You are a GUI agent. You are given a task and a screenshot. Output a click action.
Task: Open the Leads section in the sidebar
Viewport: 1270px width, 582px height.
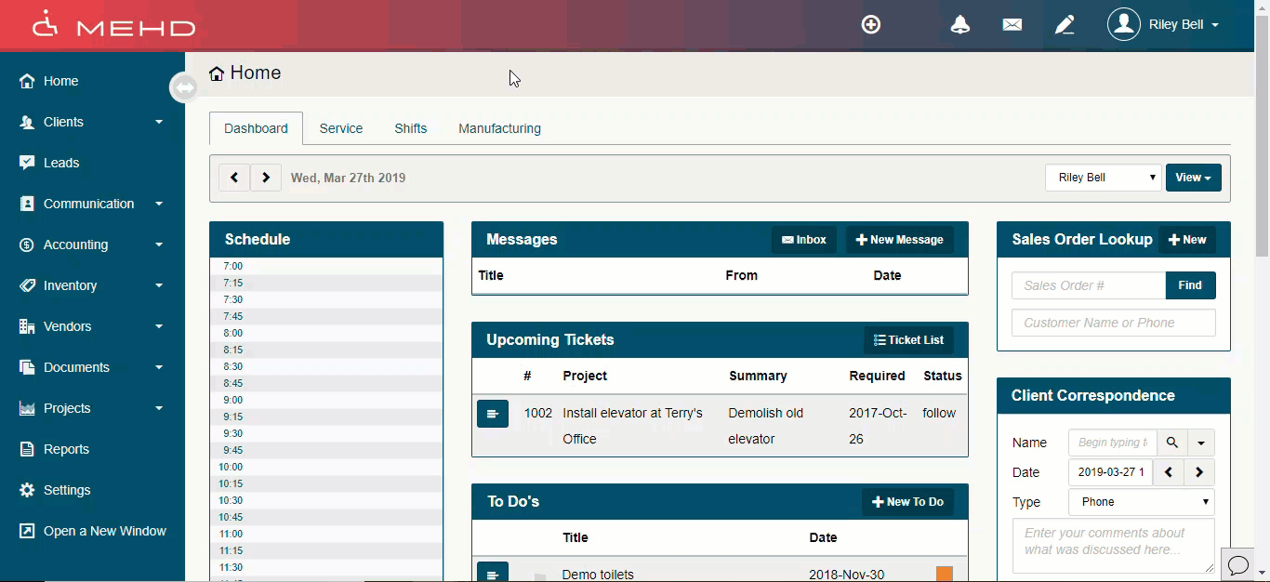point(61,163)
